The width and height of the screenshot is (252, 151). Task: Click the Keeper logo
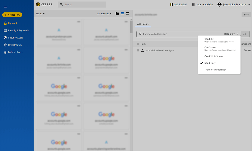pyautogui.click(x=45, y=4)
